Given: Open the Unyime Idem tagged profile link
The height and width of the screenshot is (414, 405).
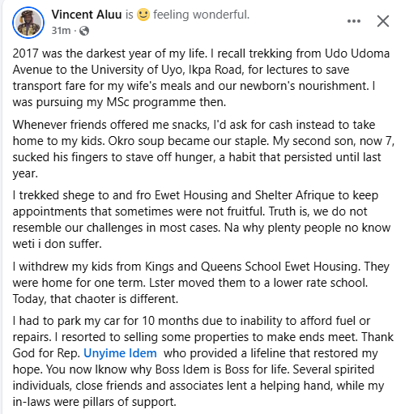Looking at the screenshot, I should coord(120,353).
